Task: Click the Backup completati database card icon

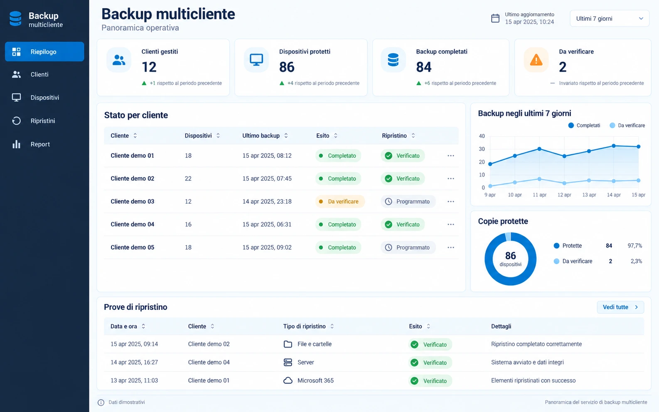Action: pyautogui.click(x=393, y=60)
